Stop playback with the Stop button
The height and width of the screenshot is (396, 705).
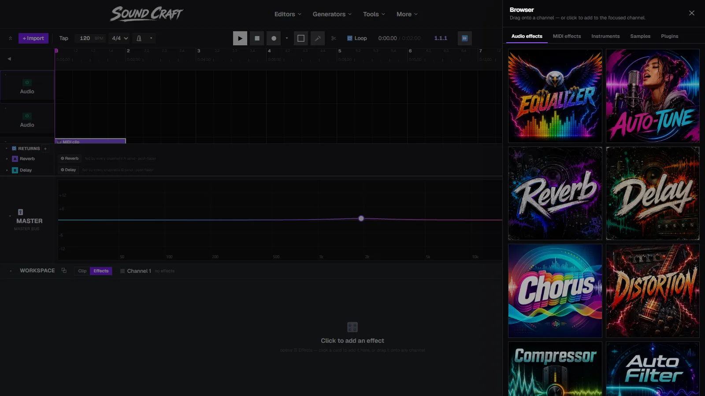point(257,38)
